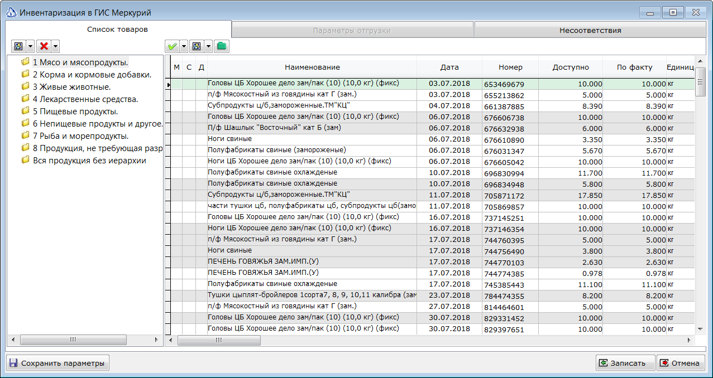Click the 'Дата' column header
Viewport: 713px width, 378px height.
tap(449, 67)
